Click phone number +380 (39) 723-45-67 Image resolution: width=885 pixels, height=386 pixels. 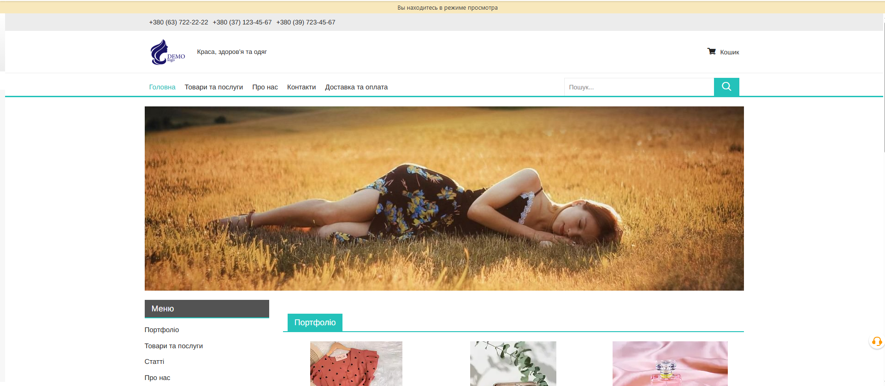[x=306, y=22]
